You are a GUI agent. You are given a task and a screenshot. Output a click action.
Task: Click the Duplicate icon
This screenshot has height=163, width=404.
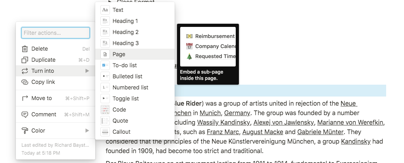[x=25, y=60]
